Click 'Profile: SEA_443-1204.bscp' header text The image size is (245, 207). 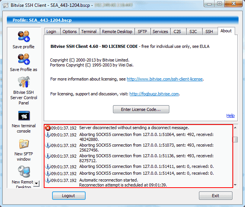[x=42, y=20]
